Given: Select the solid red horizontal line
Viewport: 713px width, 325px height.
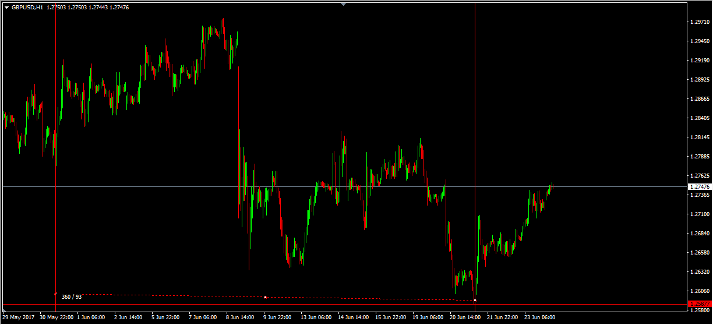Looking at the screenshot, I should 350,304.
